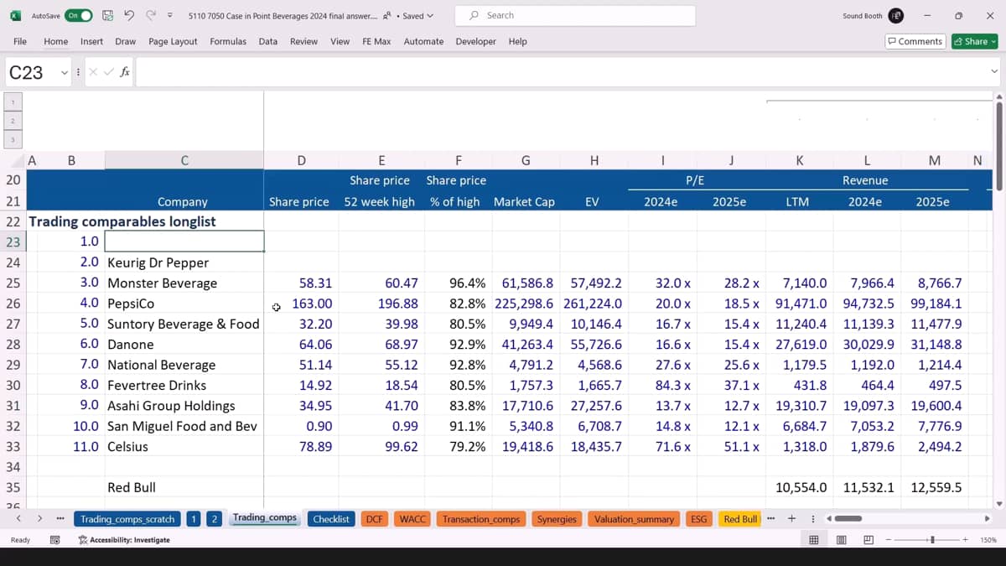Image resolution: width=1006 pixels, height=566 pixels.
Task: Click the Insert Function fx icon
Action: pyautogui.click(x=125, y=72)
